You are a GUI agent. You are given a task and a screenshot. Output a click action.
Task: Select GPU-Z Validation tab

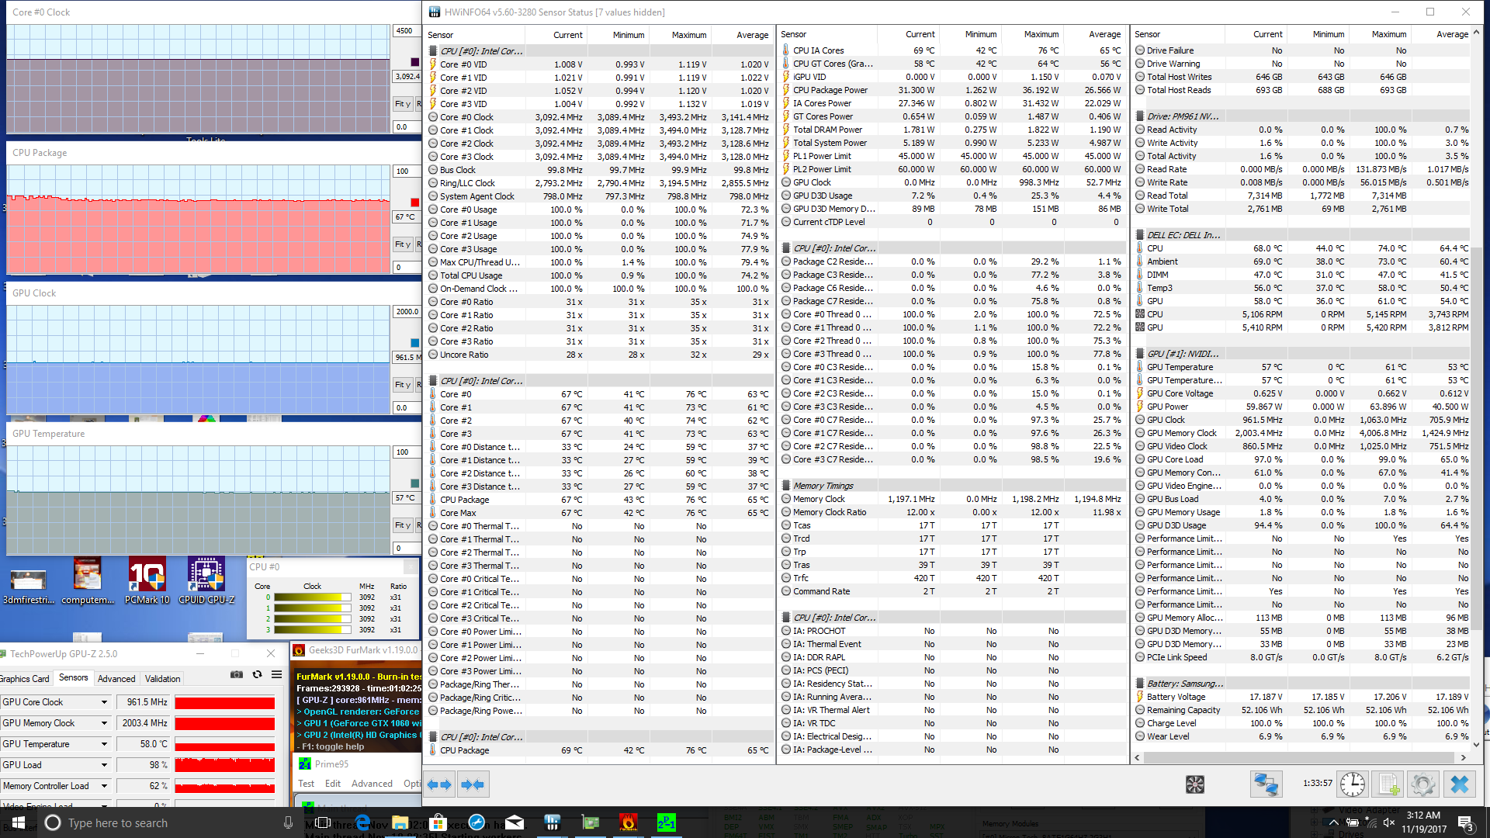(162, 679)
